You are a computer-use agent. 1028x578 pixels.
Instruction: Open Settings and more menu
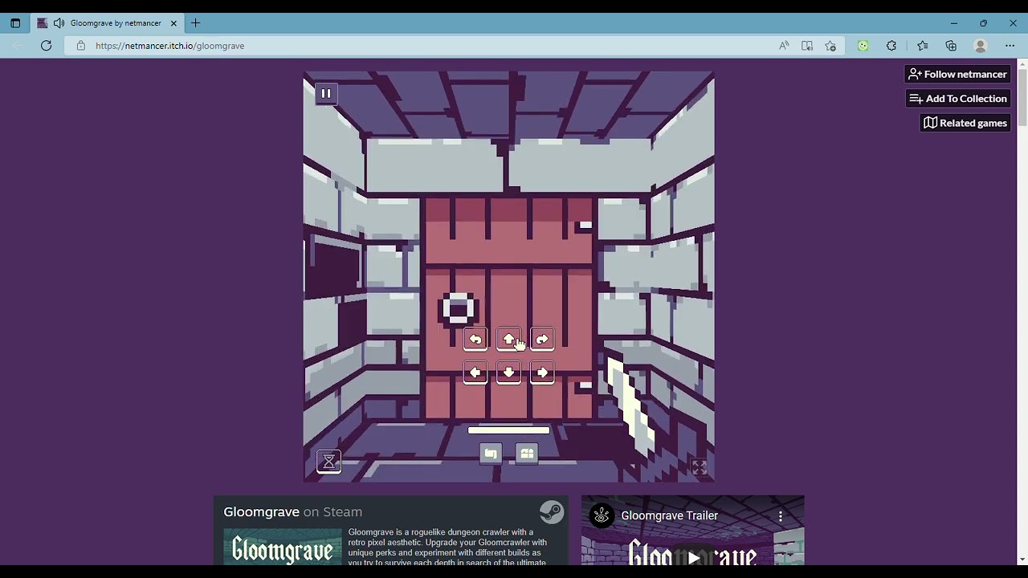(x=1010, y=46)
